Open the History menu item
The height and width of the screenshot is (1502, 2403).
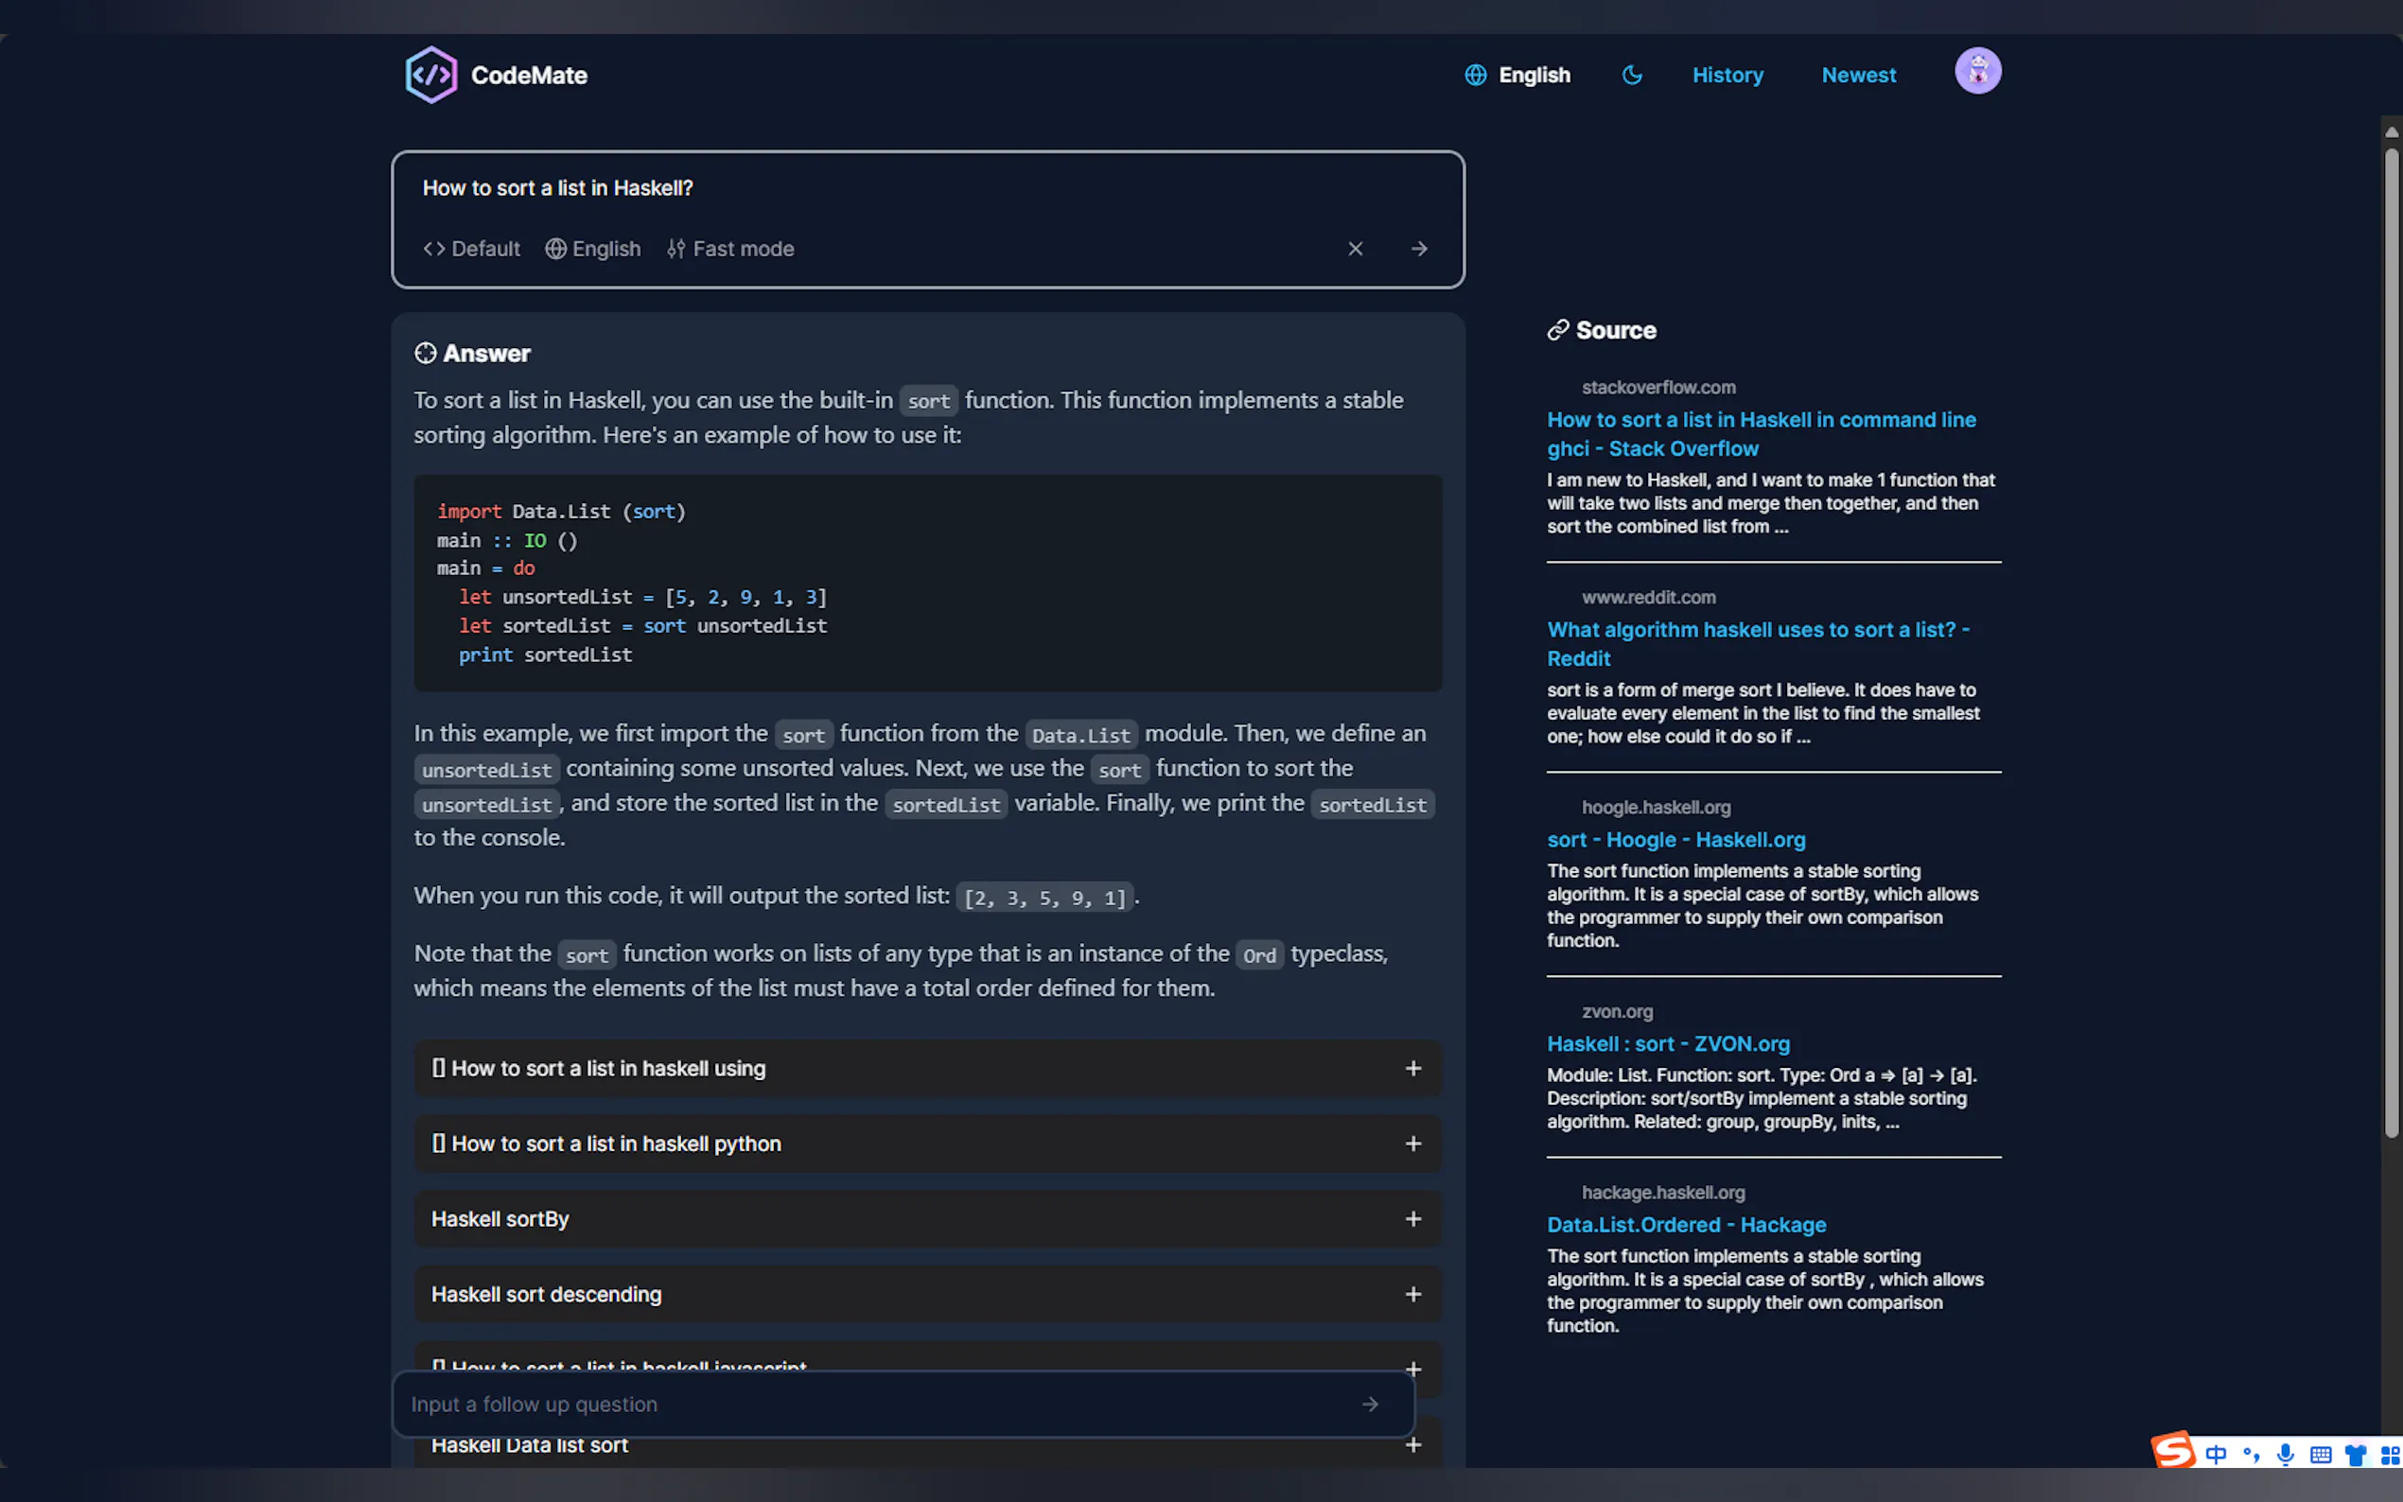(1728, 76)
